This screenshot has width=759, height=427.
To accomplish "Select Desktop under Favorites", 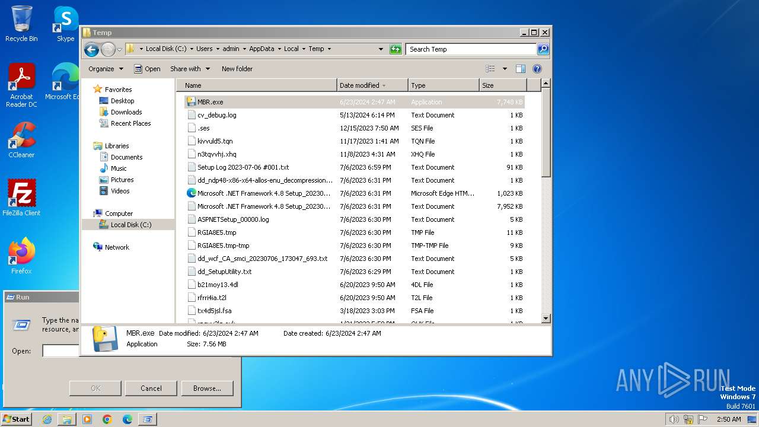I will pos(122,101).
